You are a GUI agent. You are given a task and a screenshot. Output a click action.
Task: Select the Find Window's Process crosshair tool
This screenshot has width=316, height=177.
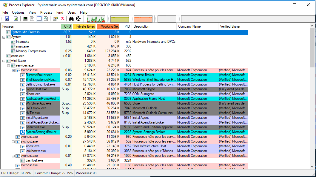(x=78, y=18)
